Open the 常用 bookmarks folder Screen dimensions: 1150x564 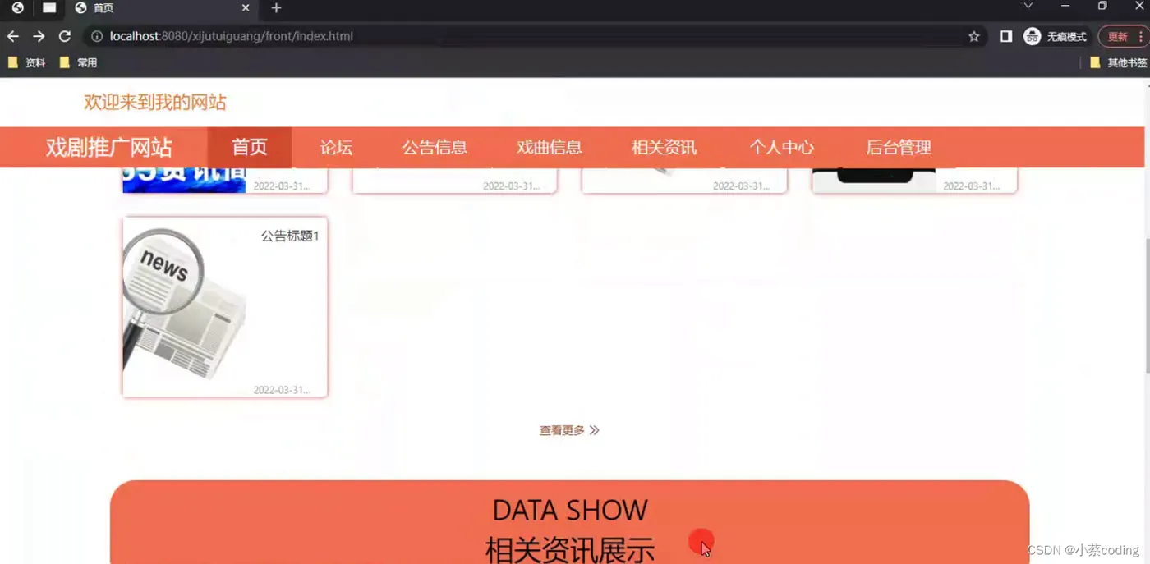pyautogui.click(x=78, y=62)
